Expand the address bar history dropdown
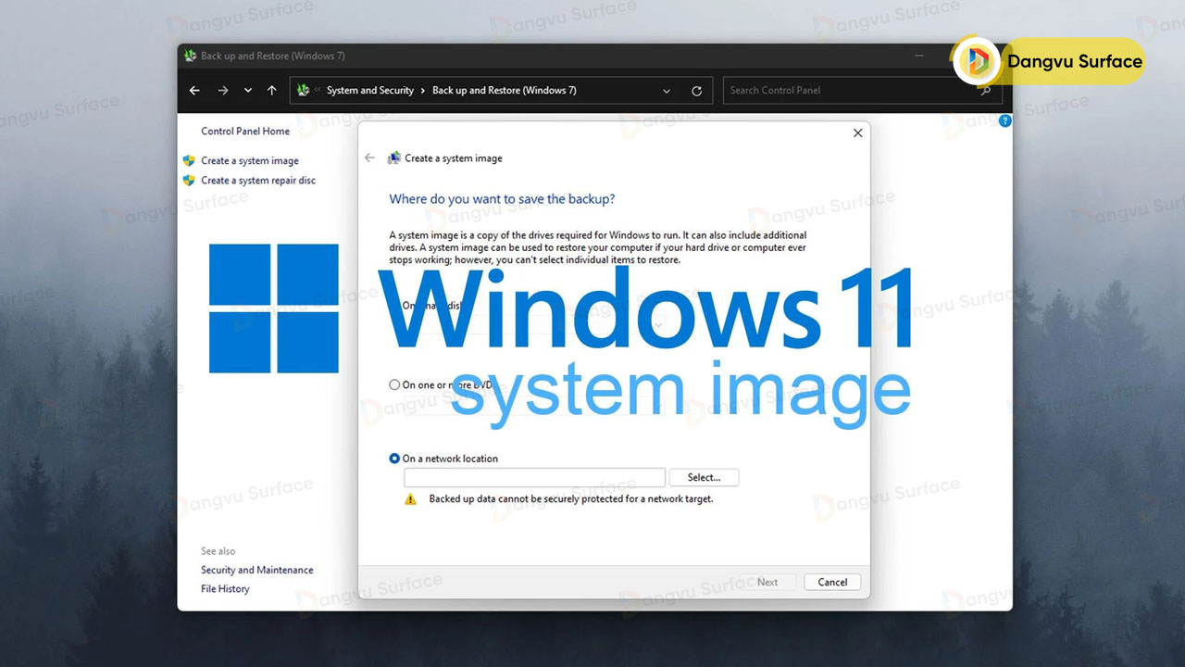This screenshot has height=667, width=1185. click(x=667, y=91)
